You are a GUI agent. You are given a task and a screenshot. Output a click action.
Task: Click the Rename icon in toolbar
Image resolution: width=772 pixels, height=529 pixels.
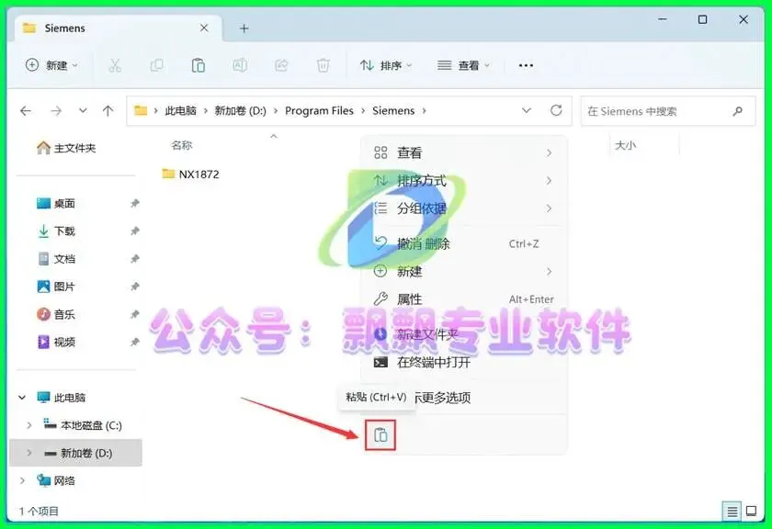pos(240,65)
